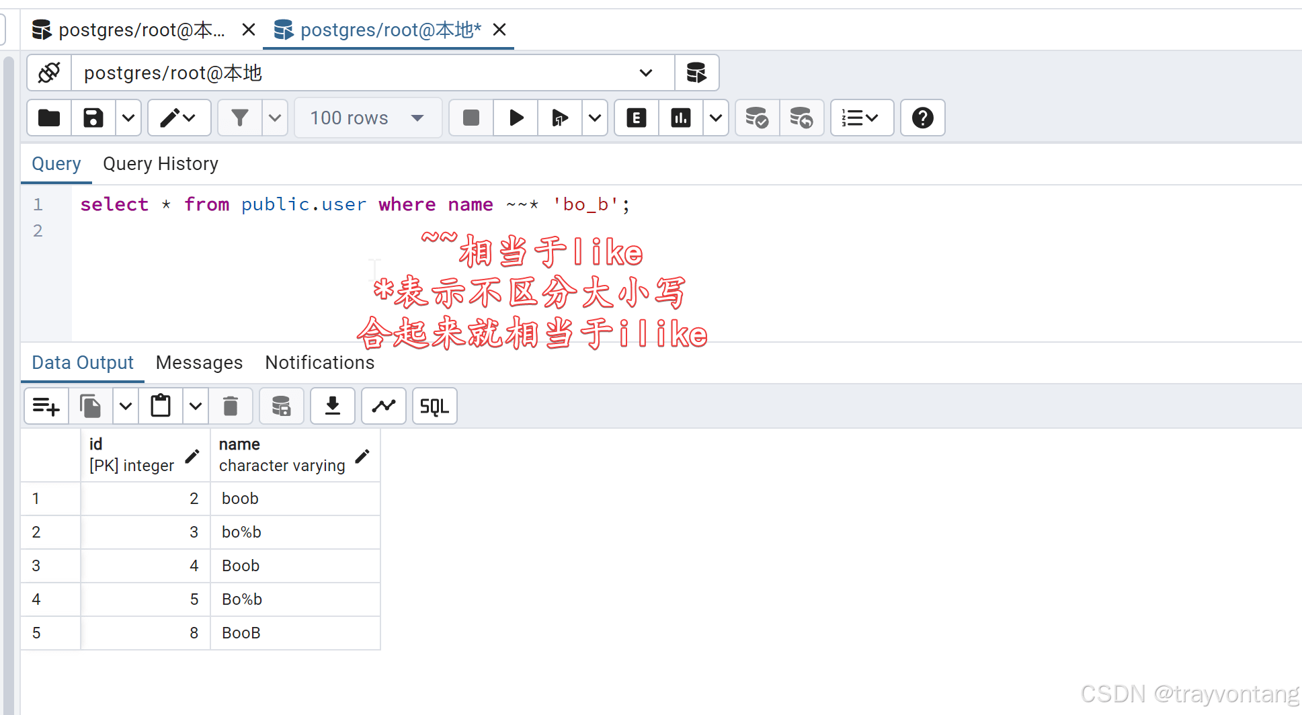This screenshot has height=715, width=1302.
Task: Click the id cell with value 4
Action: point(145,566)
